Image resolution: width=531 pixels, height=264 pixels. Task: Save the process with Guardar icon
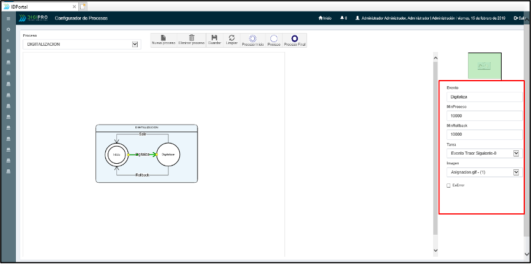point(214,38)
